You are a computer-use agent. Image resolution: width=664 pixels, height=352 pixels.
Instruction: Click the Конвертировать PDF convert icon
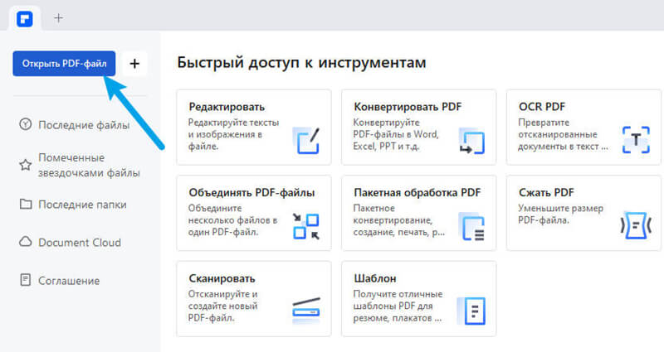[x=471, y=140]
